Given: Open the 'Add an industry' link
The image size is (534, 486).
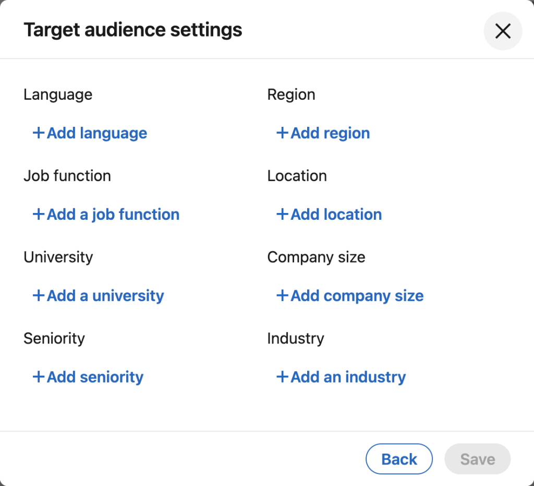Looking at the screenshot, I should [x=348, y=377].
